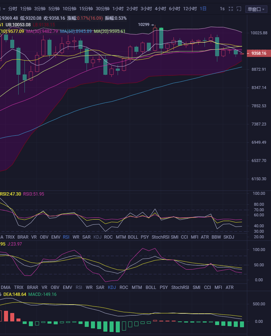Select the 1日 daily timeframe

[x=203, y=9]
